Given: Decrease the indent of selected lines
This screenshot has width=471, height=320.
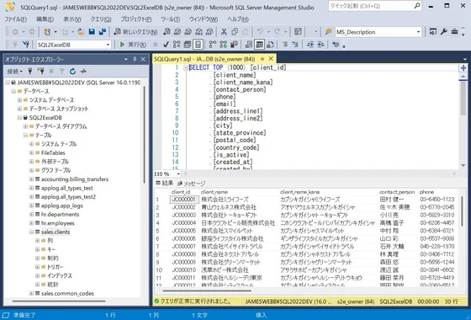Looking at the screenshot, I should pyautogui.click(x=310, y=45).
